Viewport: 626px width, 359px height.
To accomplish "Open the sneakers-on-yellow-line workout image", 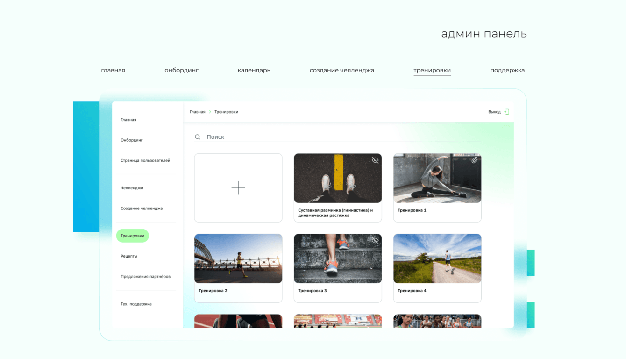I will click(x=338, y=178).
